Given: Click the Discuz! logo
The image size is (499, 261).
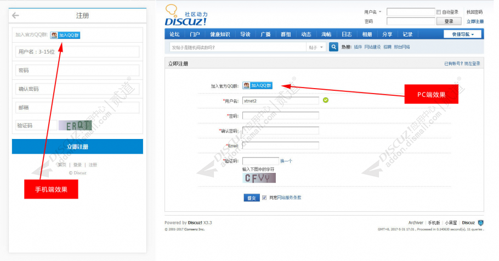Looking at the screenshot, I should pos(186,15).
